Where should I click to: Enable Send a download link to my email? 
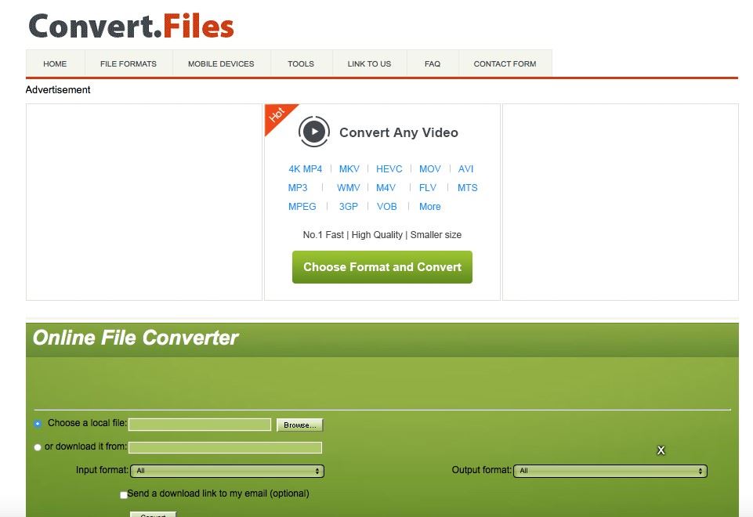124,494
